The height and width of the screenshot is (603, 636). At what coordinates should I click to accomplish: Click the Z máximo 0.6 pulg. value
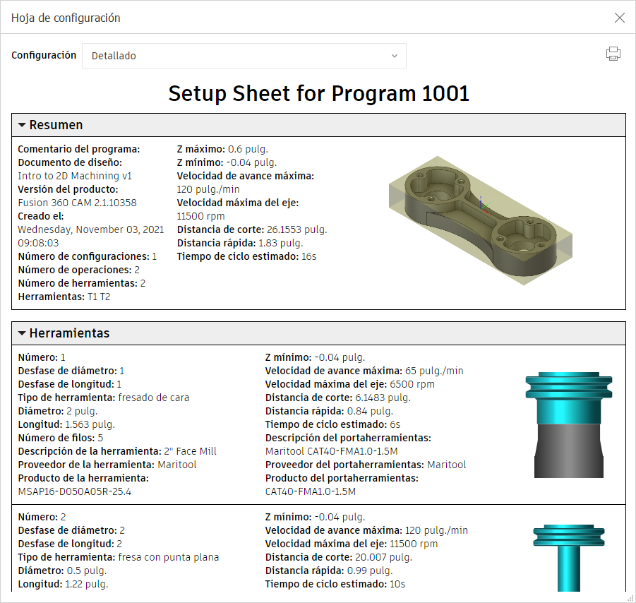click(248, 149)
